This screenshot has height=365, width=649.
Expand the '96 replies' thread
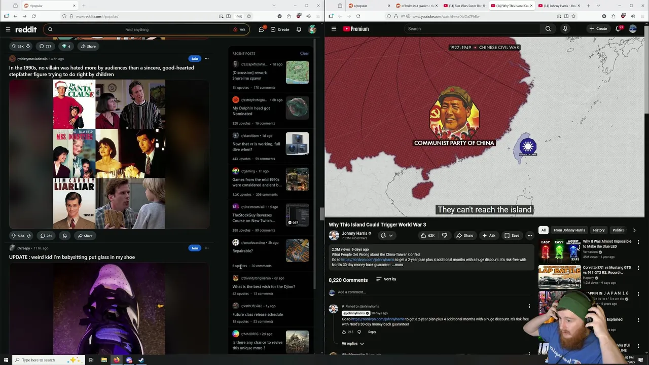pos(353,344)
